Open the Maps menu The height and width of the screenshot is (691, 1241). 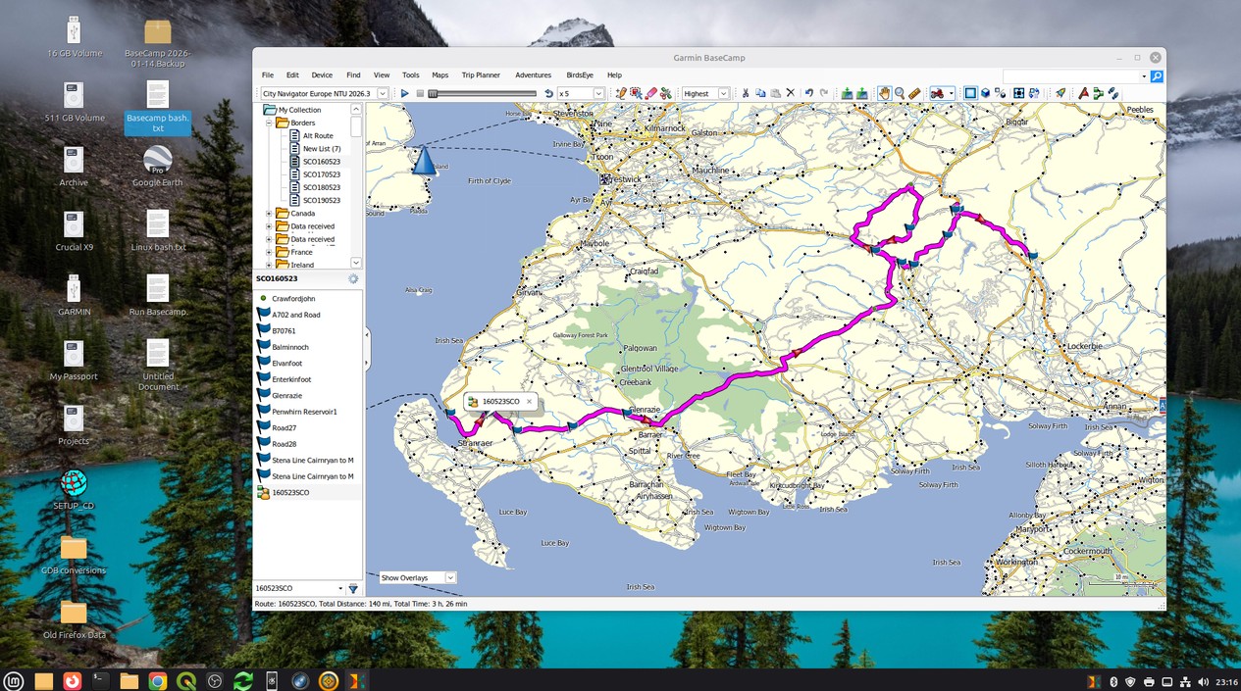440,74
